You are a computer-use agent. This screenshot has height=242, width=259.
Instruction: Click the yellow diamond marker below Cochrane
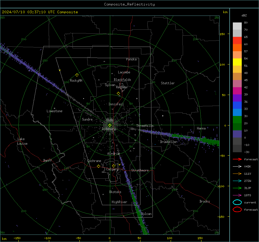[x=98, y=166]
